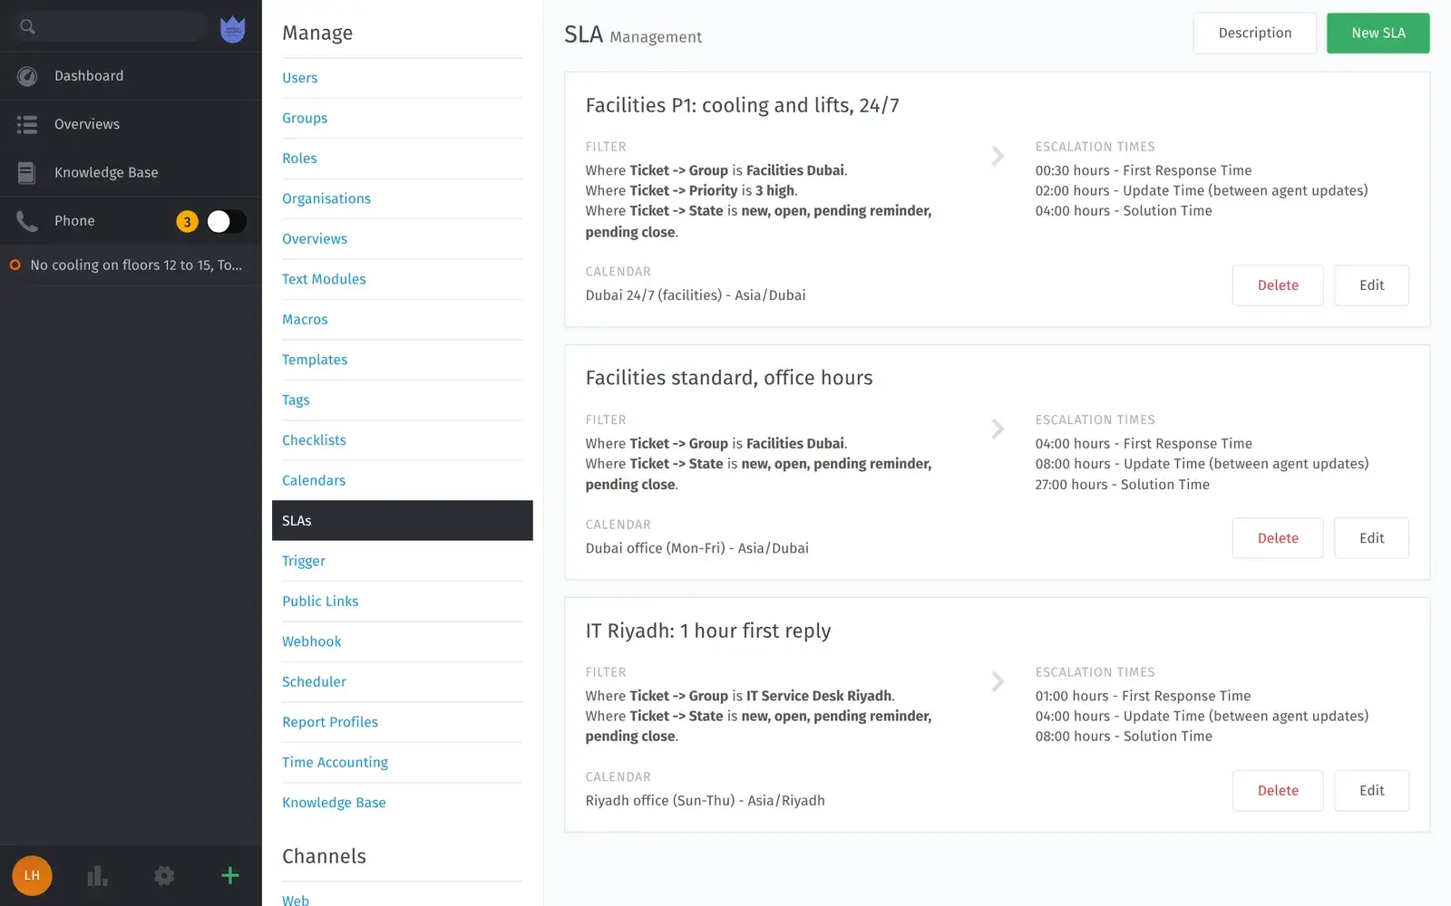Click the green plus to create new
Screen dimensions: 1451x906
pos(230,875)
